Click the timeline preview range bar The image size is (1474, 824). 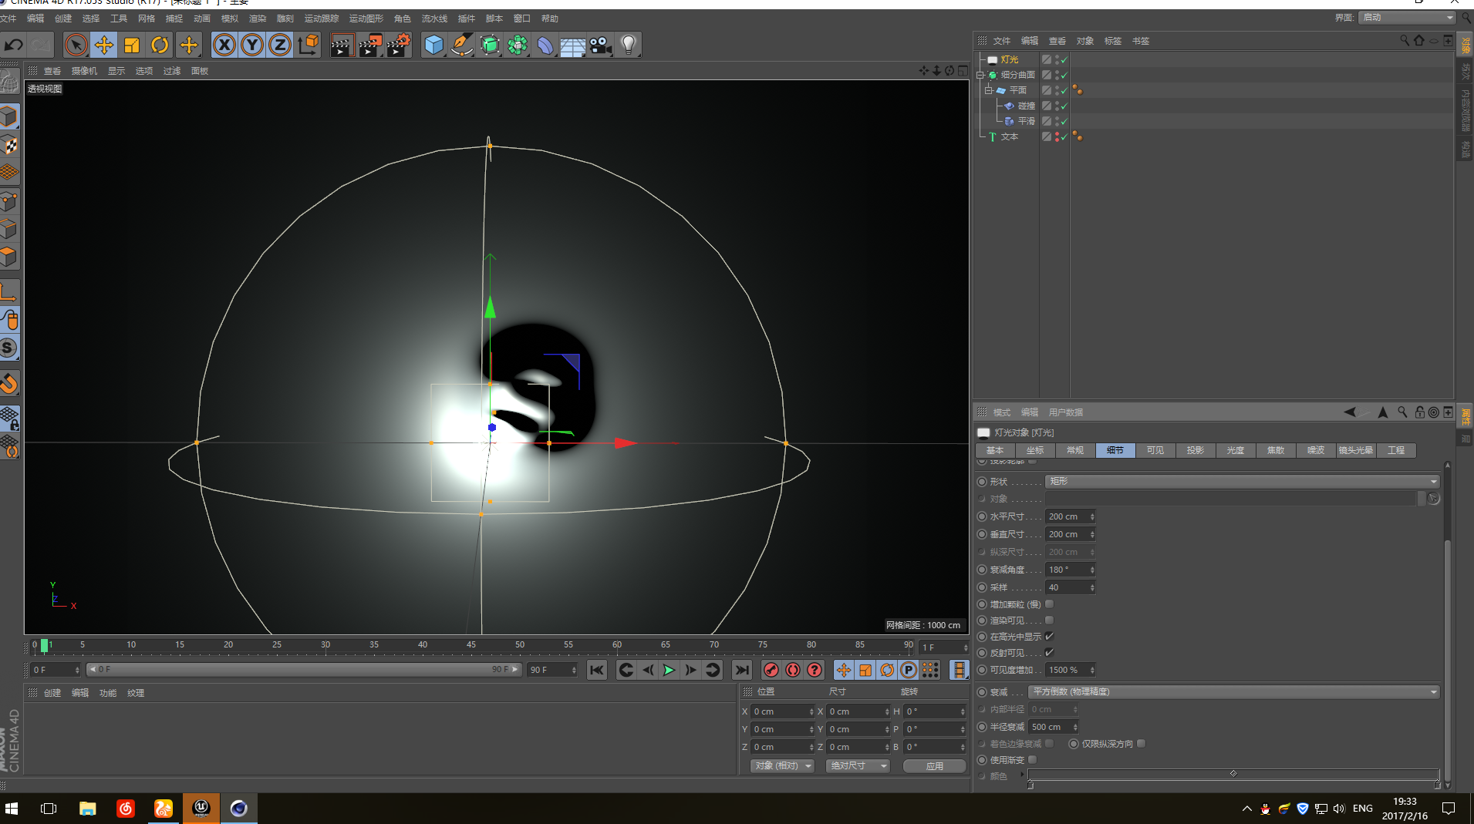[x=305, y=670]
